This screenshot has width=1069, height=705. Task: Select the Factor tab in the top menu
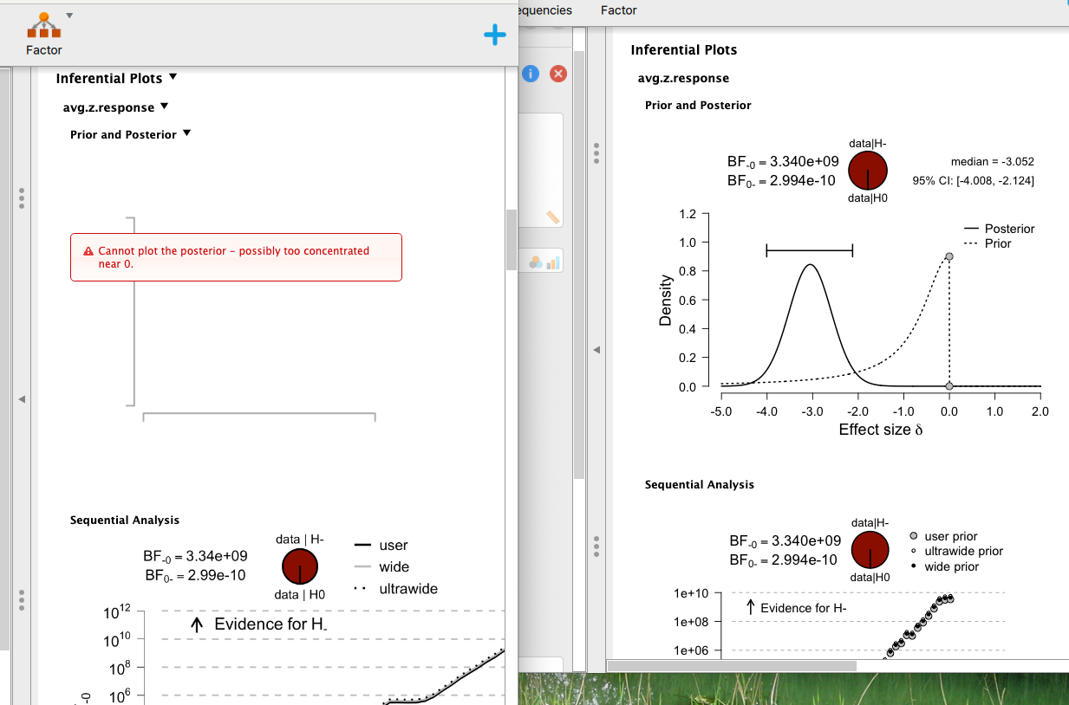pyautogui.click(x=617, y=10)
